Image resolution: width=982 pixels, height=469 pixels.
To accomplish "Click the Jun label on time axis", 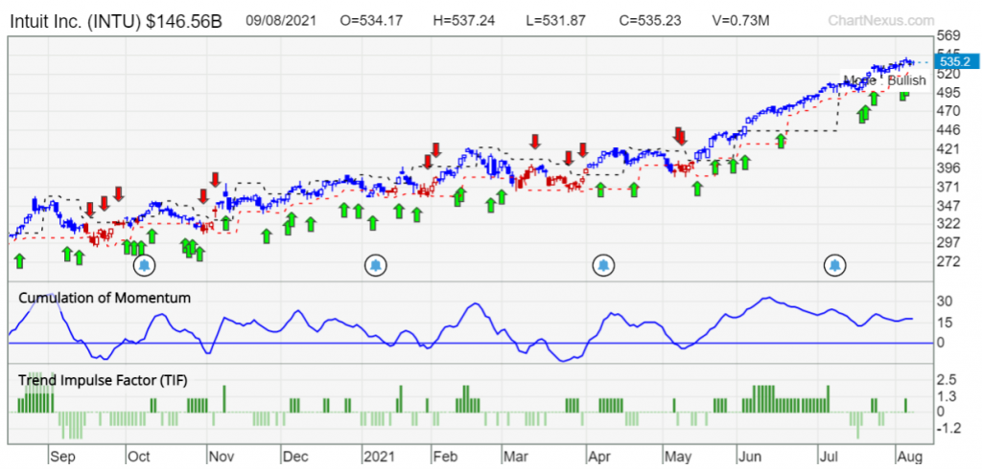I will (x=750, y=456).
